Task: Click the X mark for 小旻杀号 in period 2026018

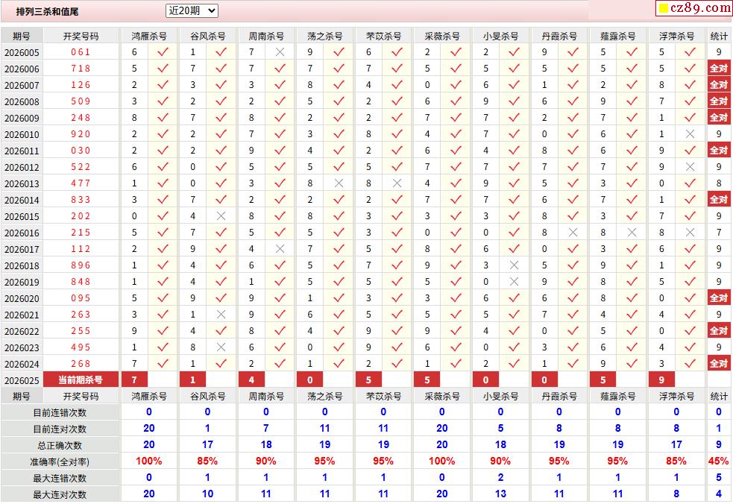Action: [515, 265]
